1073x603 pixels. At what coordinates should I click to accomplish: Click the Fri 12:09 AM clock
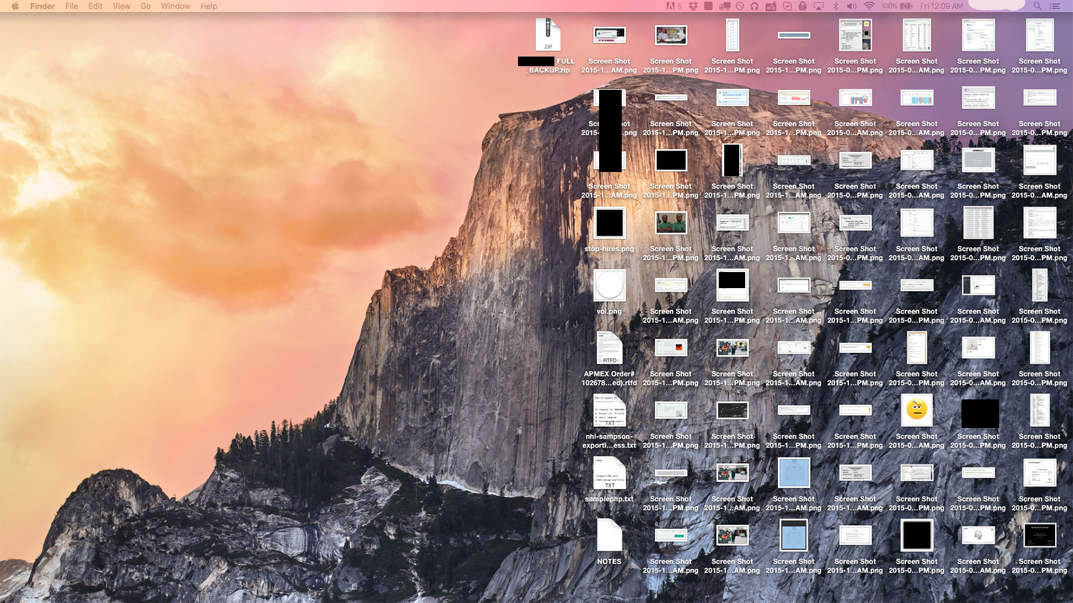tap(941, 6)
